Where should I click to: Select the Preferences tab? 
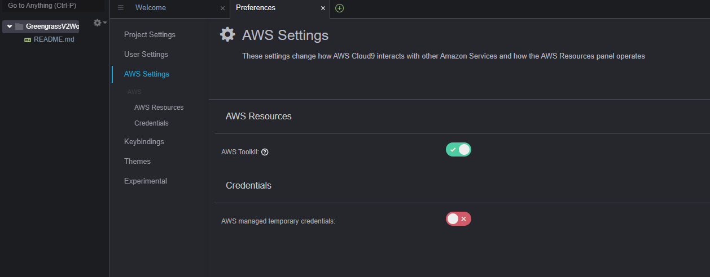(256, 8)
